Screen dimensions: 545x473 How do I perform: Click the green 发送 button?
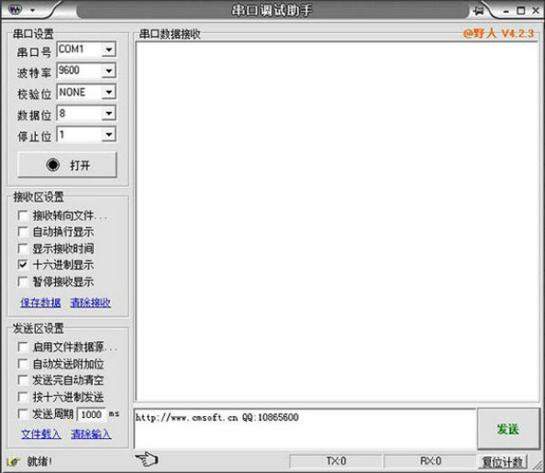point(508,429)
